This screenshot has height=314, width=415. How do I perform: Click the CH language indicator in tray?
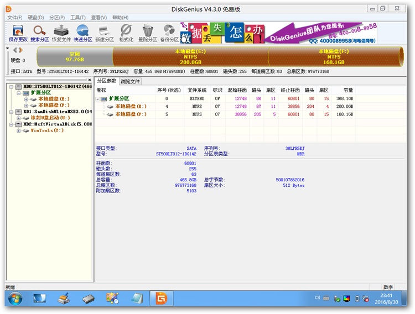pos(318,298)
